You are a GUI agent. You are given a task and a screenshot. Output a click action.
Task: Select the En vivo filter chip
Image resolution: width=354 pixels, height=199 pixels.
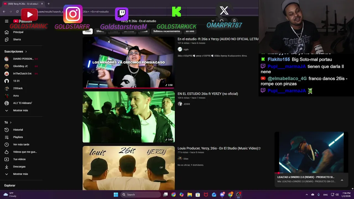190,31
